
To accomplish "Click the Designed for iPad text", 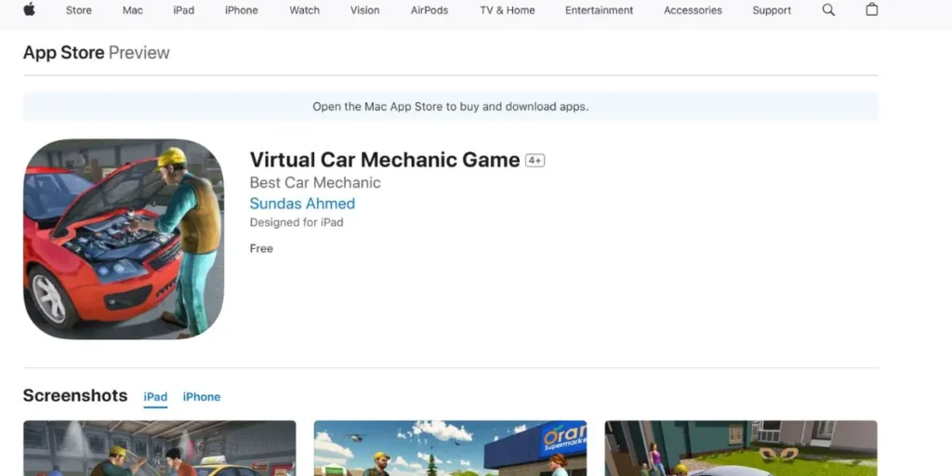I will coord(297,222).
